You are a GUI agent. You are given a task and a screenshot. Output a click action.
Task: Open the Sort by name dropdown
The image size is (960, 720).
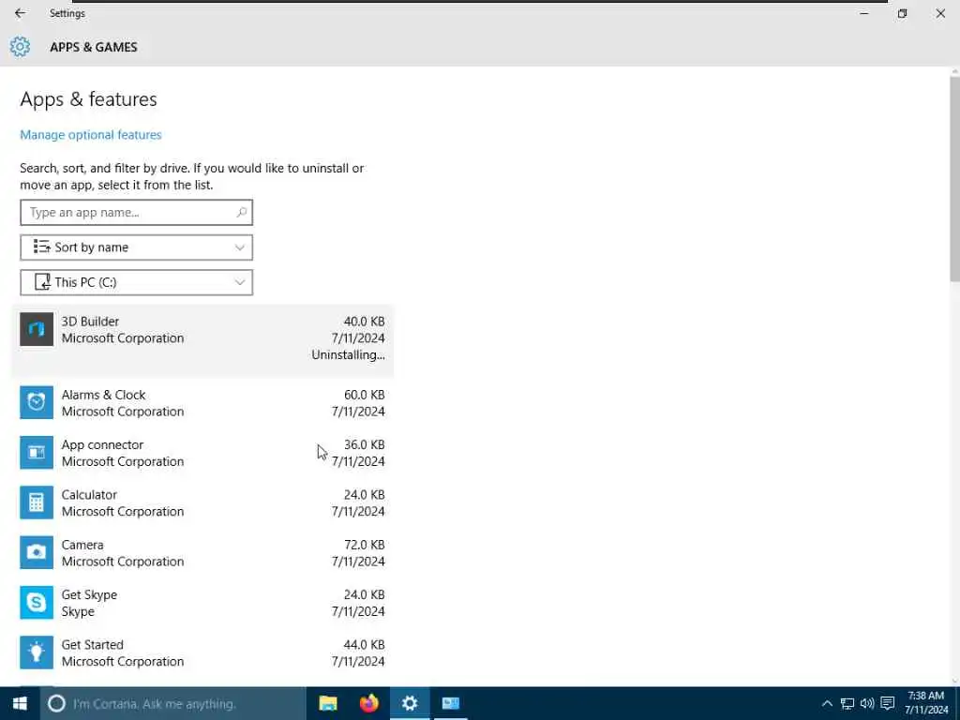click(x=136, y=247)
